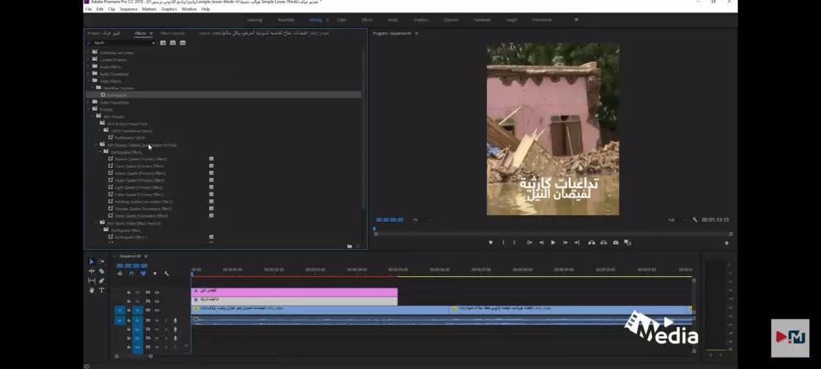Click Go to Out point button
Image resolution: width=821 pixels, height=369 pixels.
click(577, 242)
